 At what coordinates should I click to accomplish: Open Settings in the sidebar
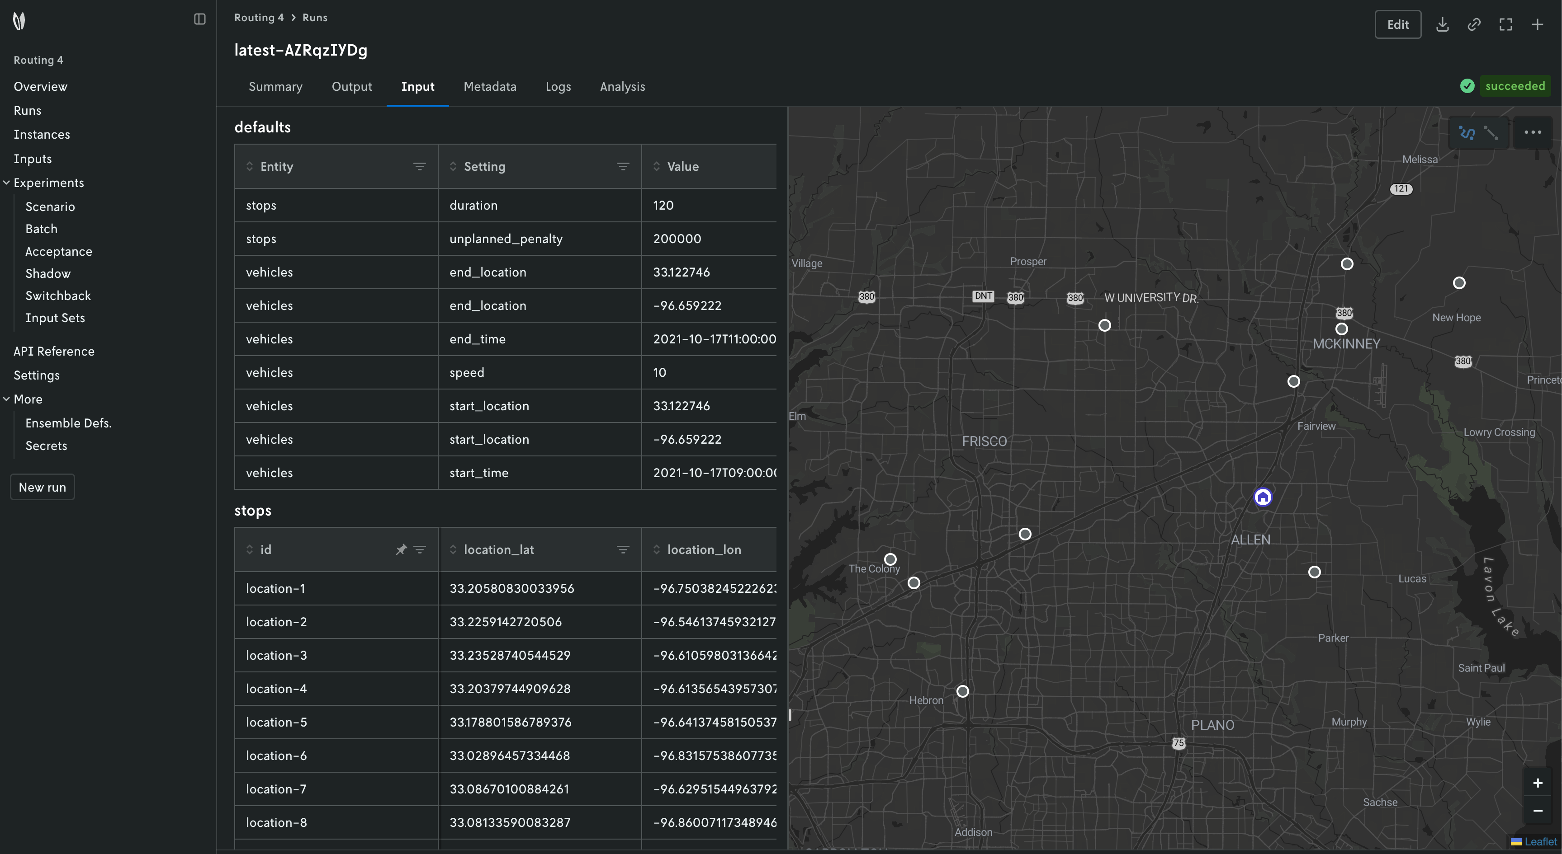tap(36, 375)
